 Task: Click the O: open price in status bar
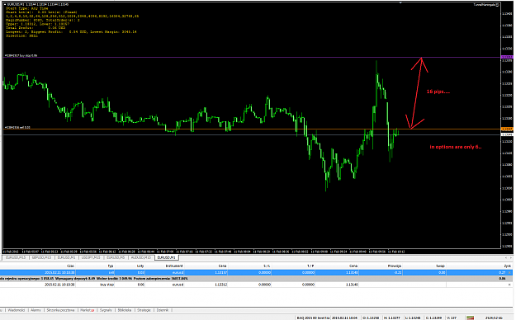371,318
